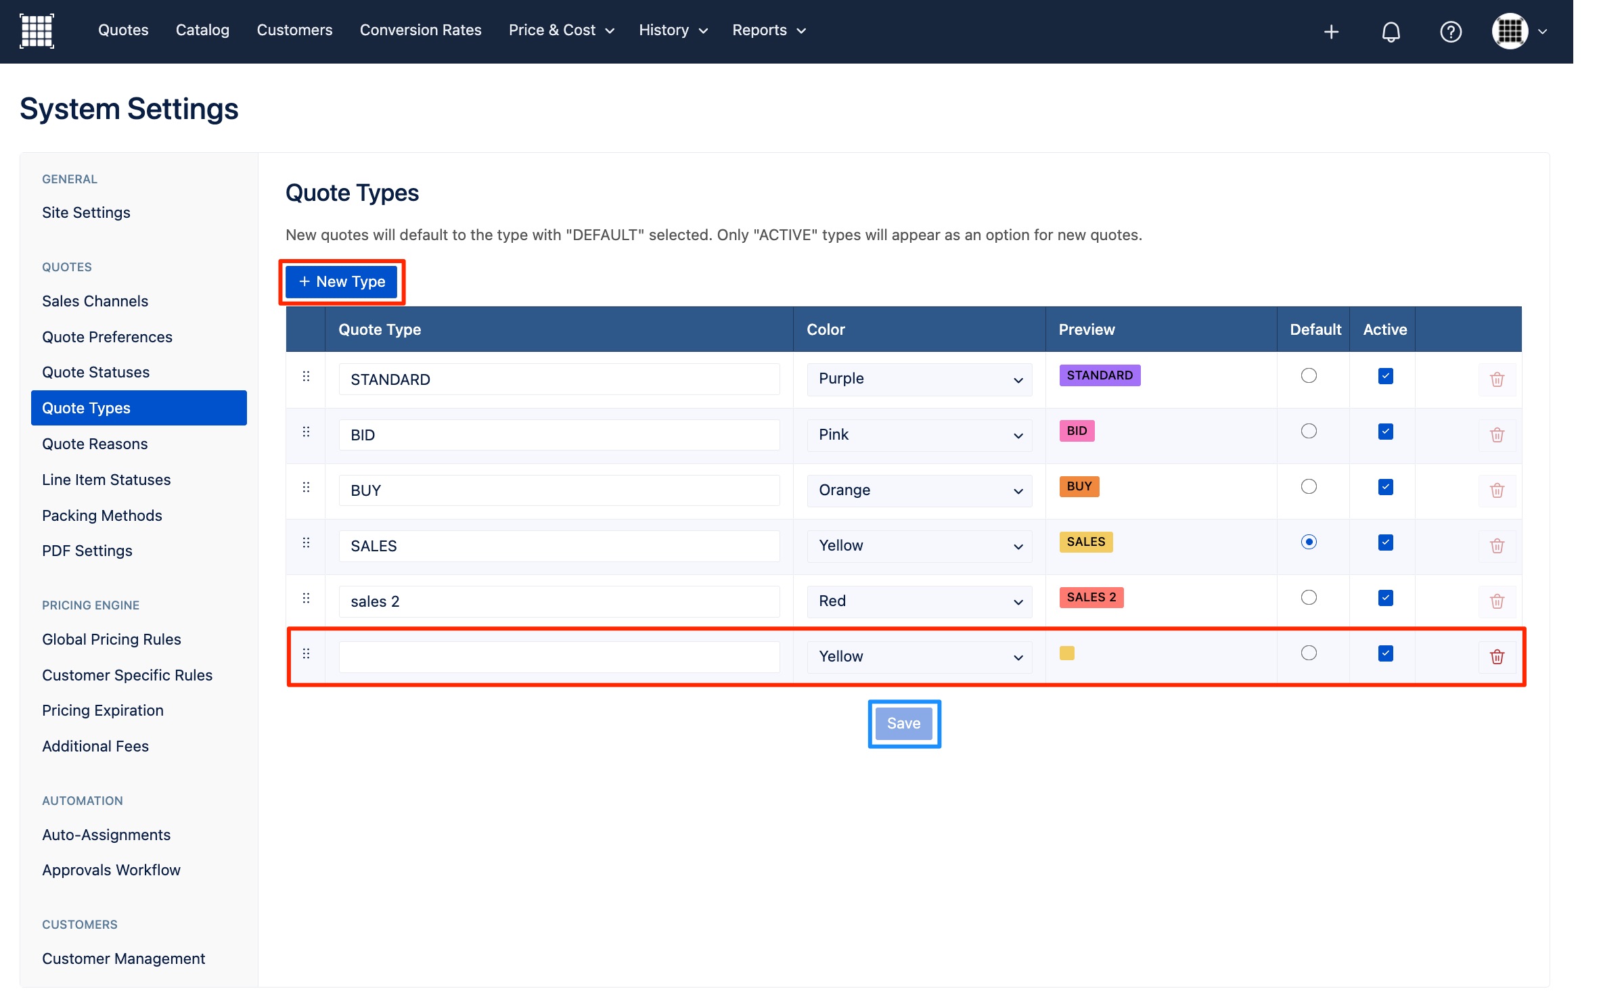Open the help question mark icon
This screenshot has width=1601, height=993.
pos(1450,31)
